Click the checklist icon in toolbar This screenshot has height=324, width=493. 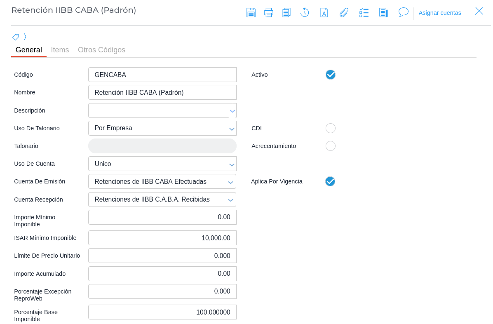click(x=364, y=12)
